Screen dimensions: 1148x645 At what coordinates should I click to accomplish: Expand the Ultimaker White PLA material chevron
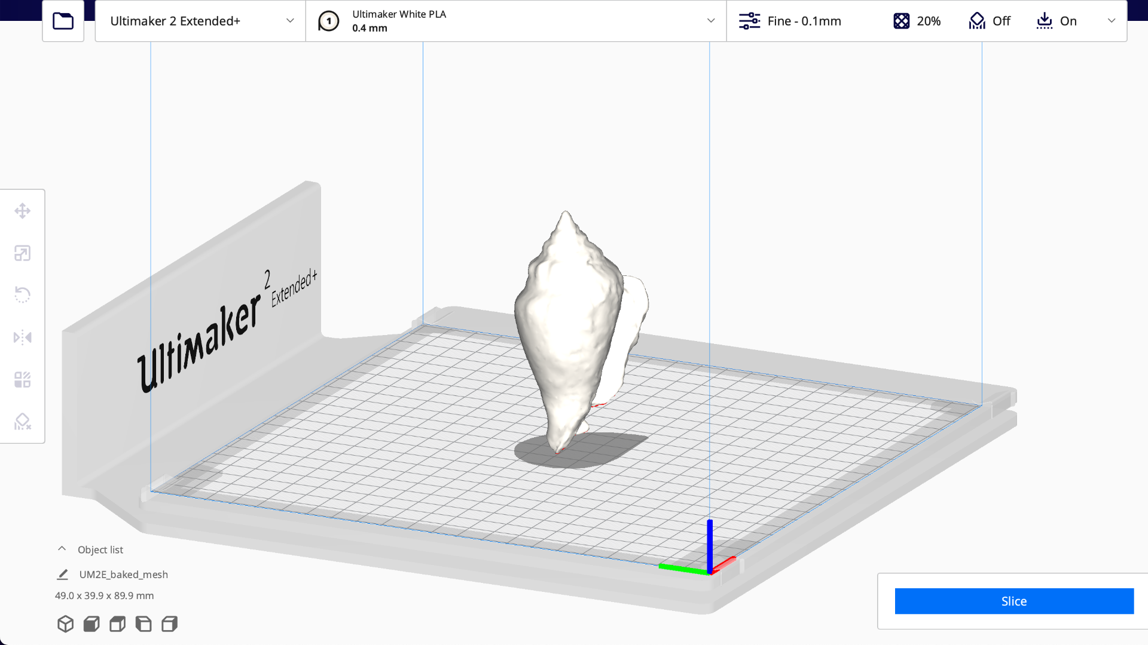[x=711, y=21]
